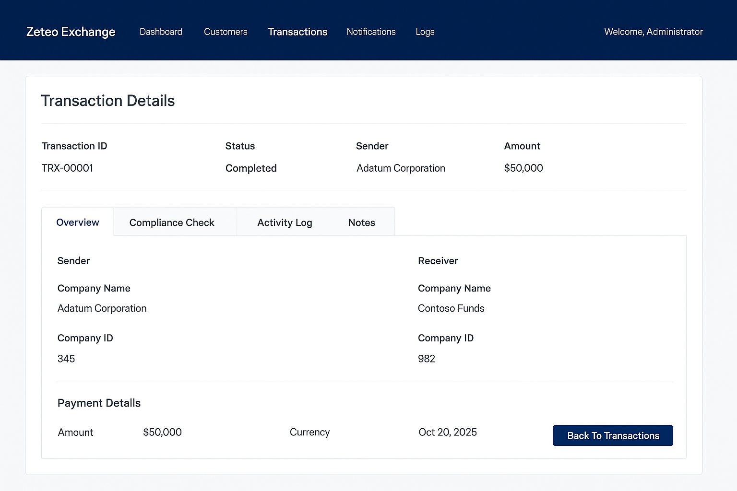Navigate to the Customers section

[x=226, y=32]
